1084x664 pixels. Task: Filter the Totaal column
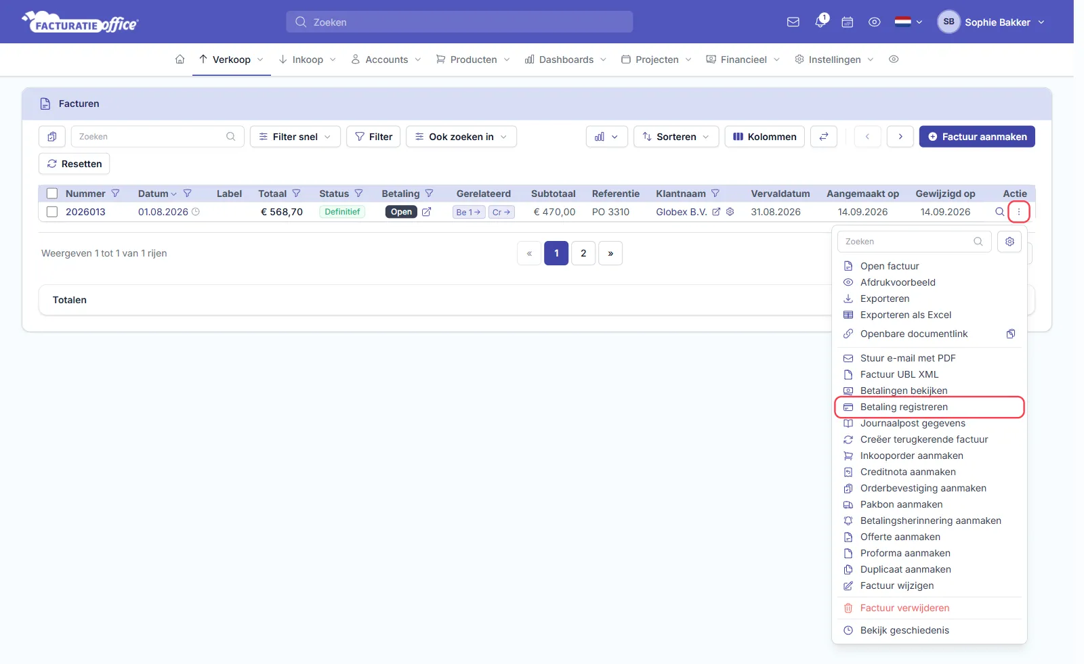click(x=296, y=194)
